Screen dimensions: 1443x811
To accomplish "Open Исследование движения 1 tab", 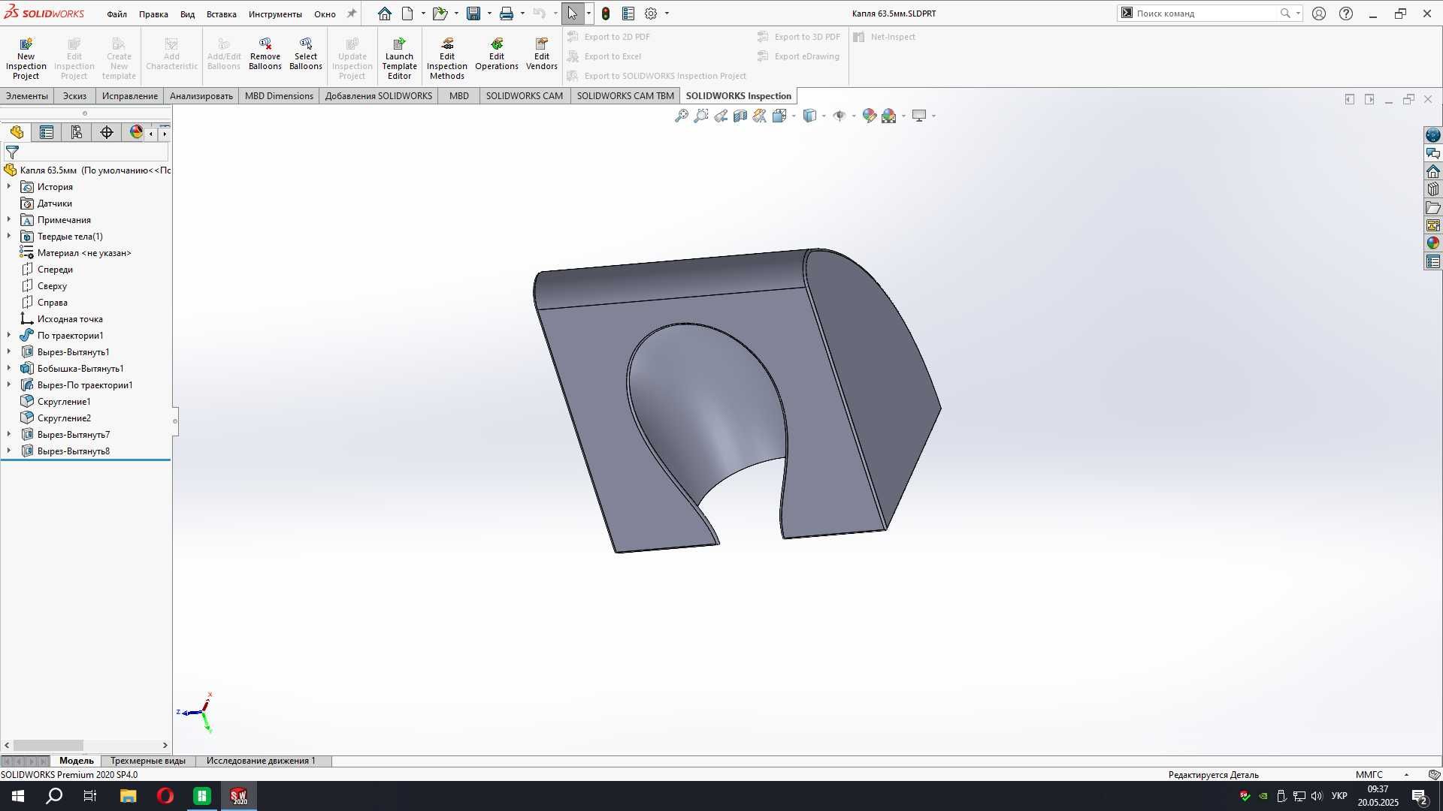I will click(261, 761).
